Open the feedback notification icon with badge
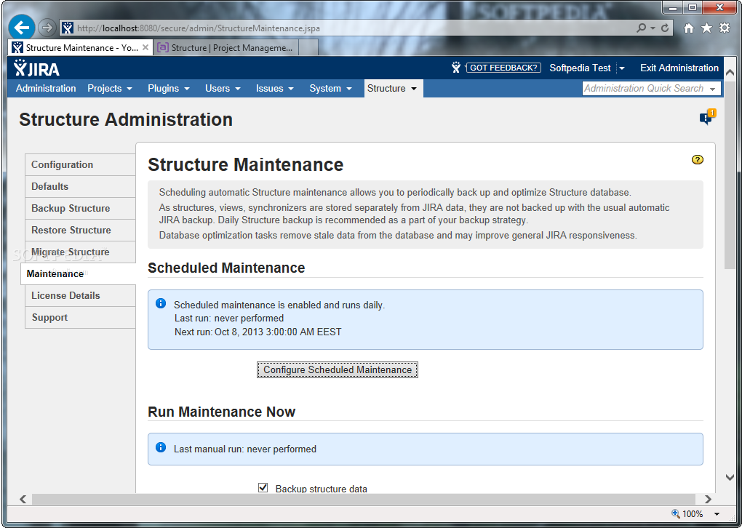This screenshot has width=742, height=528. (708, 117)
